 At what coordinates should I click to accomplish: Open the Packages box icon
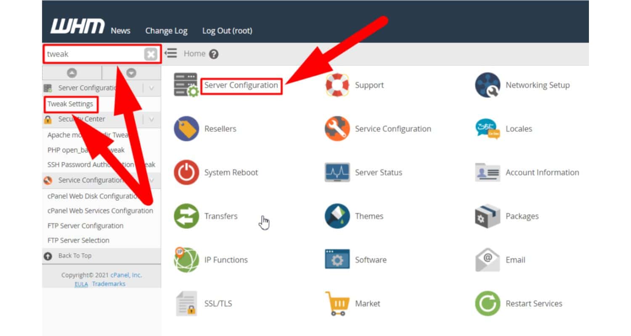tap(488, 216)
